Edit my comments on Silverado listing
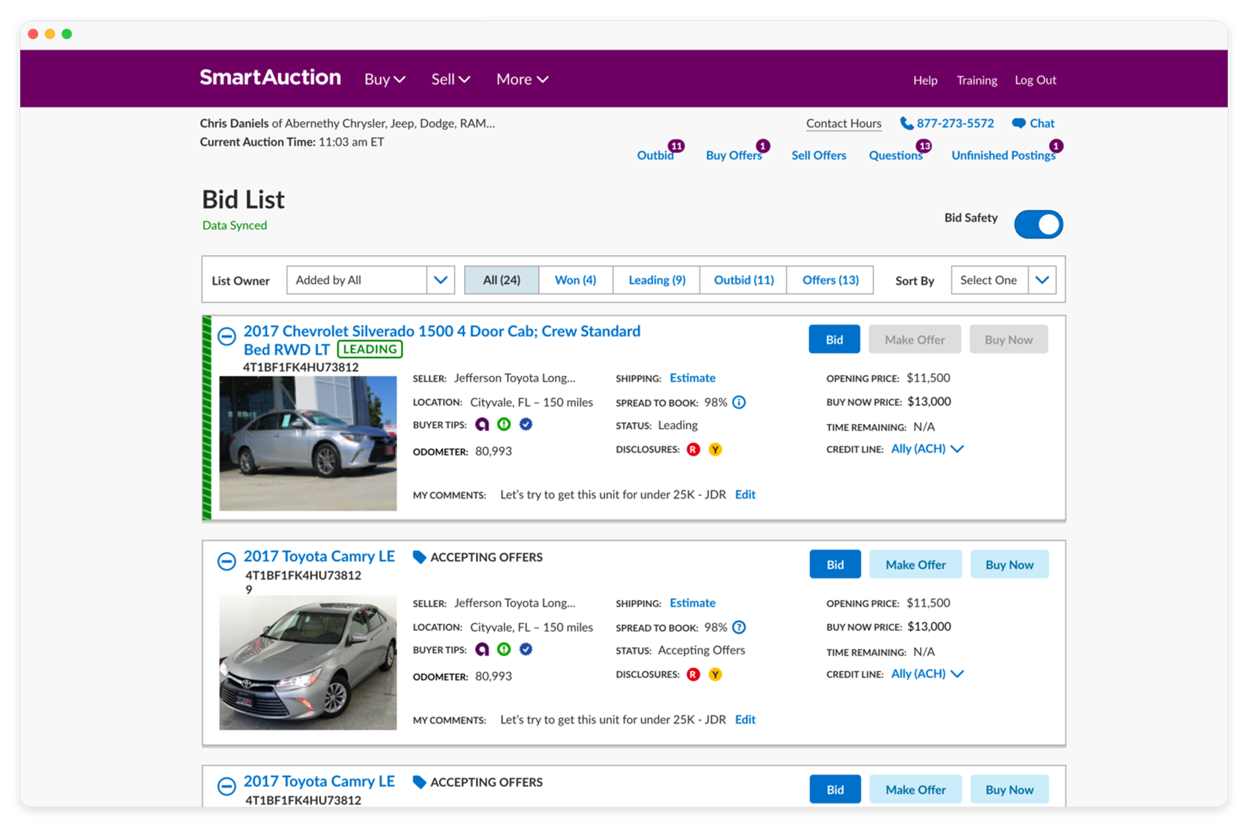The image size is (1248, 828). click(745, 495)
